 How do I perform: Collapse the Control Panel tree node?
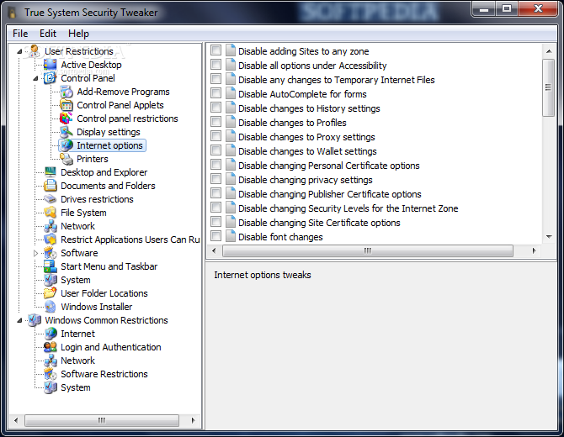coord(35,78)
